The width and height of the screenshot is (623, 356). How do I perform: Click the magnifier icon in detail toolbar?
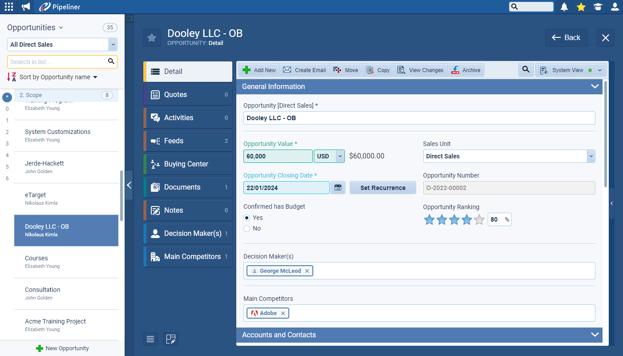click(526, 70)
